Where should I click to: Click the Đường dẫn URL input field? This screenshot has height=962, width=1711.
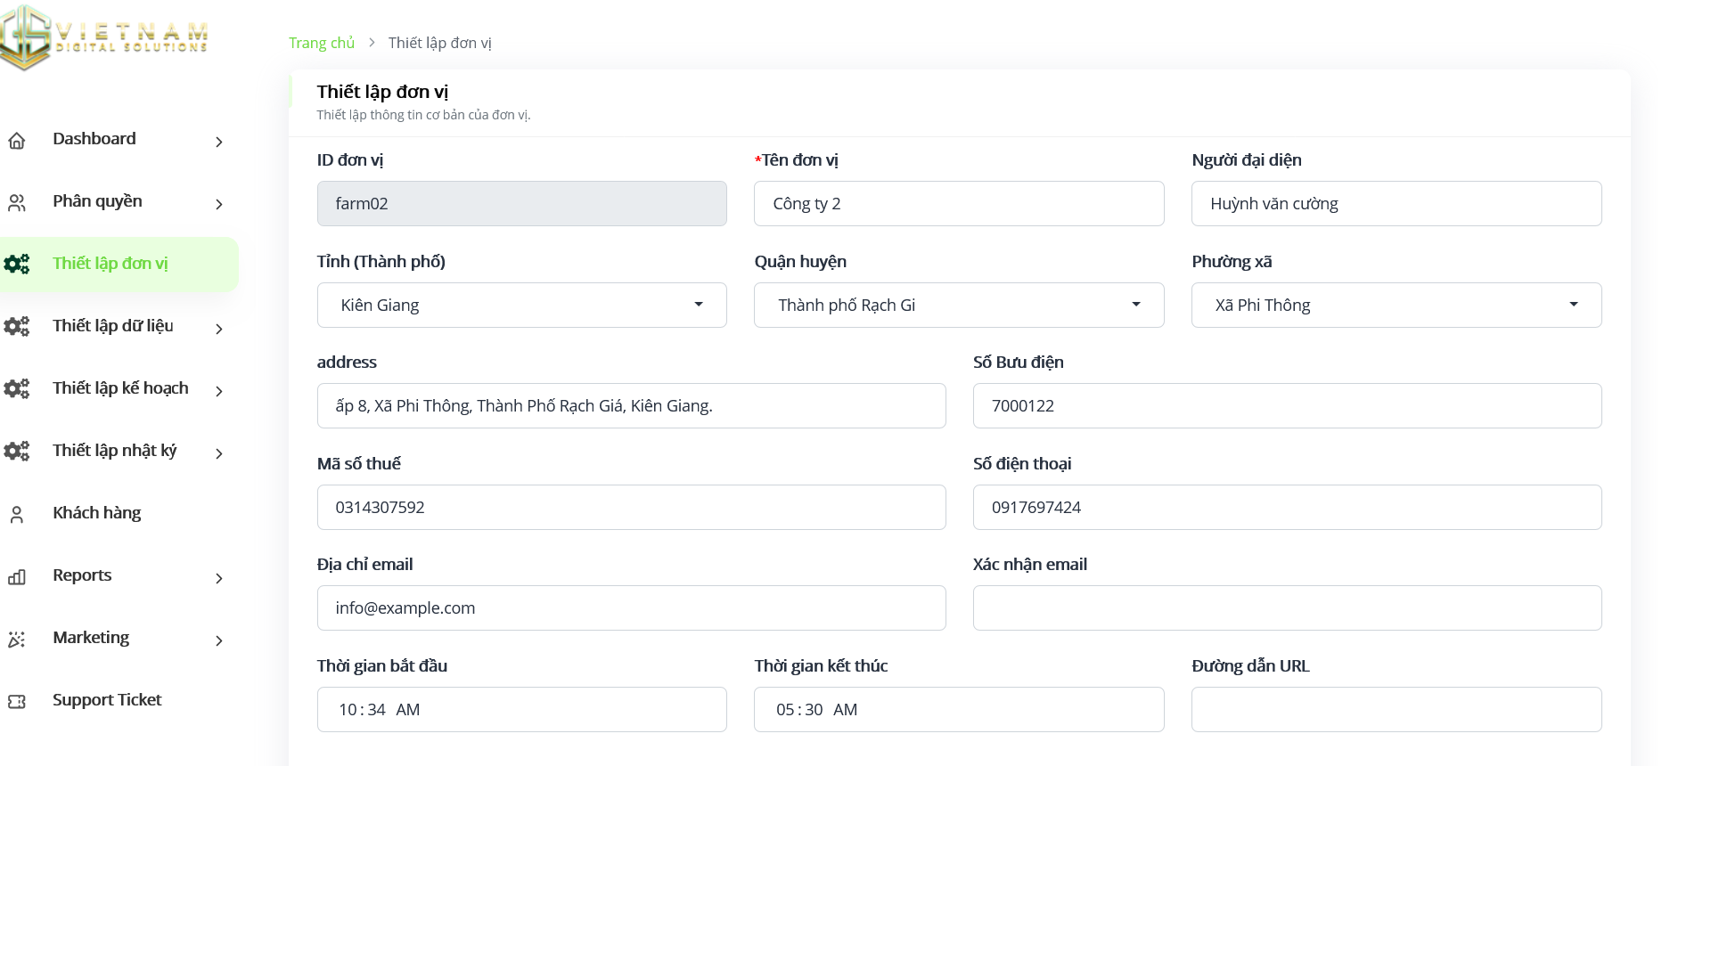click(1396, 709)
